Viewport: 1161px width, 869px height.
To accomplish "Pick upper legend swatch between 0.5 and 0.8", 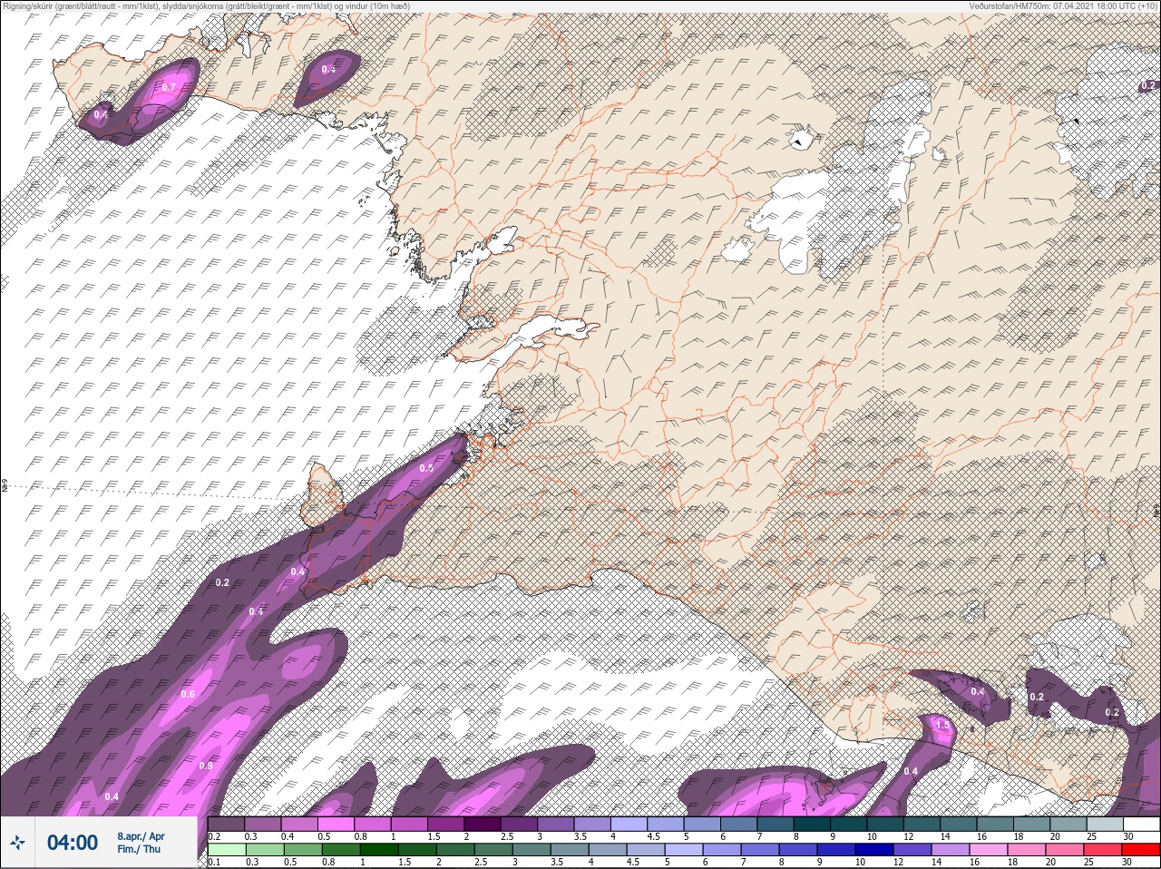I will 337,825.
